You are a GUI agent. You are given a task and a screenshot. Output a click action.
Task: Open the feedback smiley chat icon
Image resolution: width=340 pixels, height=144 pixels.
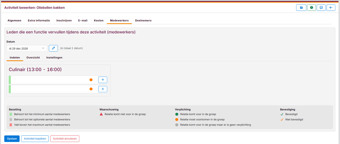pyautogui.click(x=321, y=8)
